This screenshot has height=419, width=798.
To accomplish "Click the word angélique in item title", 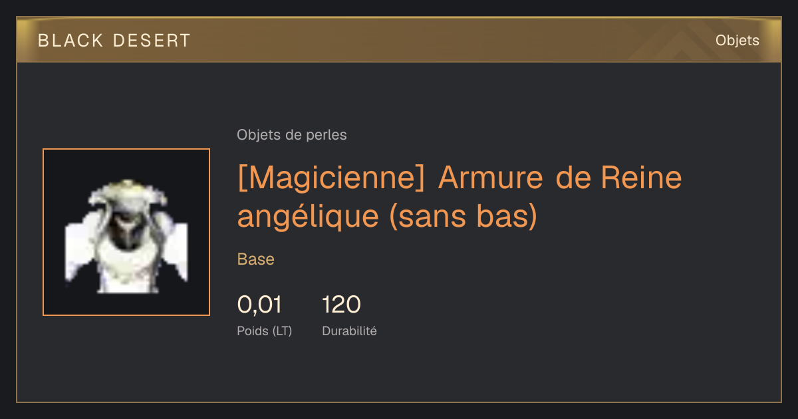I will tap(309, 217).
